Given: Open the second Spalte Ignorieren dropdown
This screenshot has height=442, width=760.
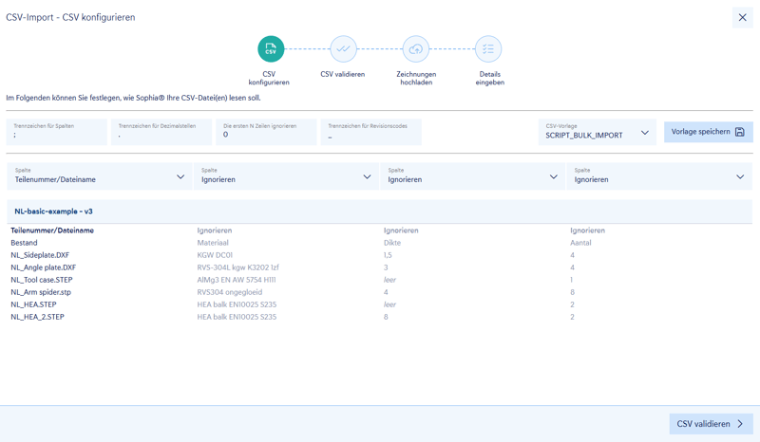Looking at the screenshot, I should point(286,176).
